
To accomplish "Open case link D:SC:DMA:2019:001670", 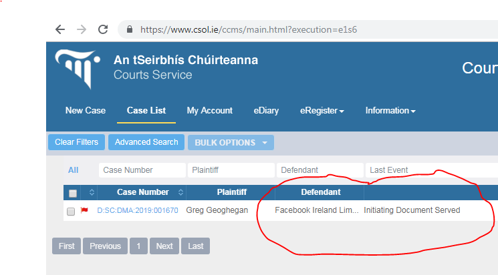I will coord(138,210).
